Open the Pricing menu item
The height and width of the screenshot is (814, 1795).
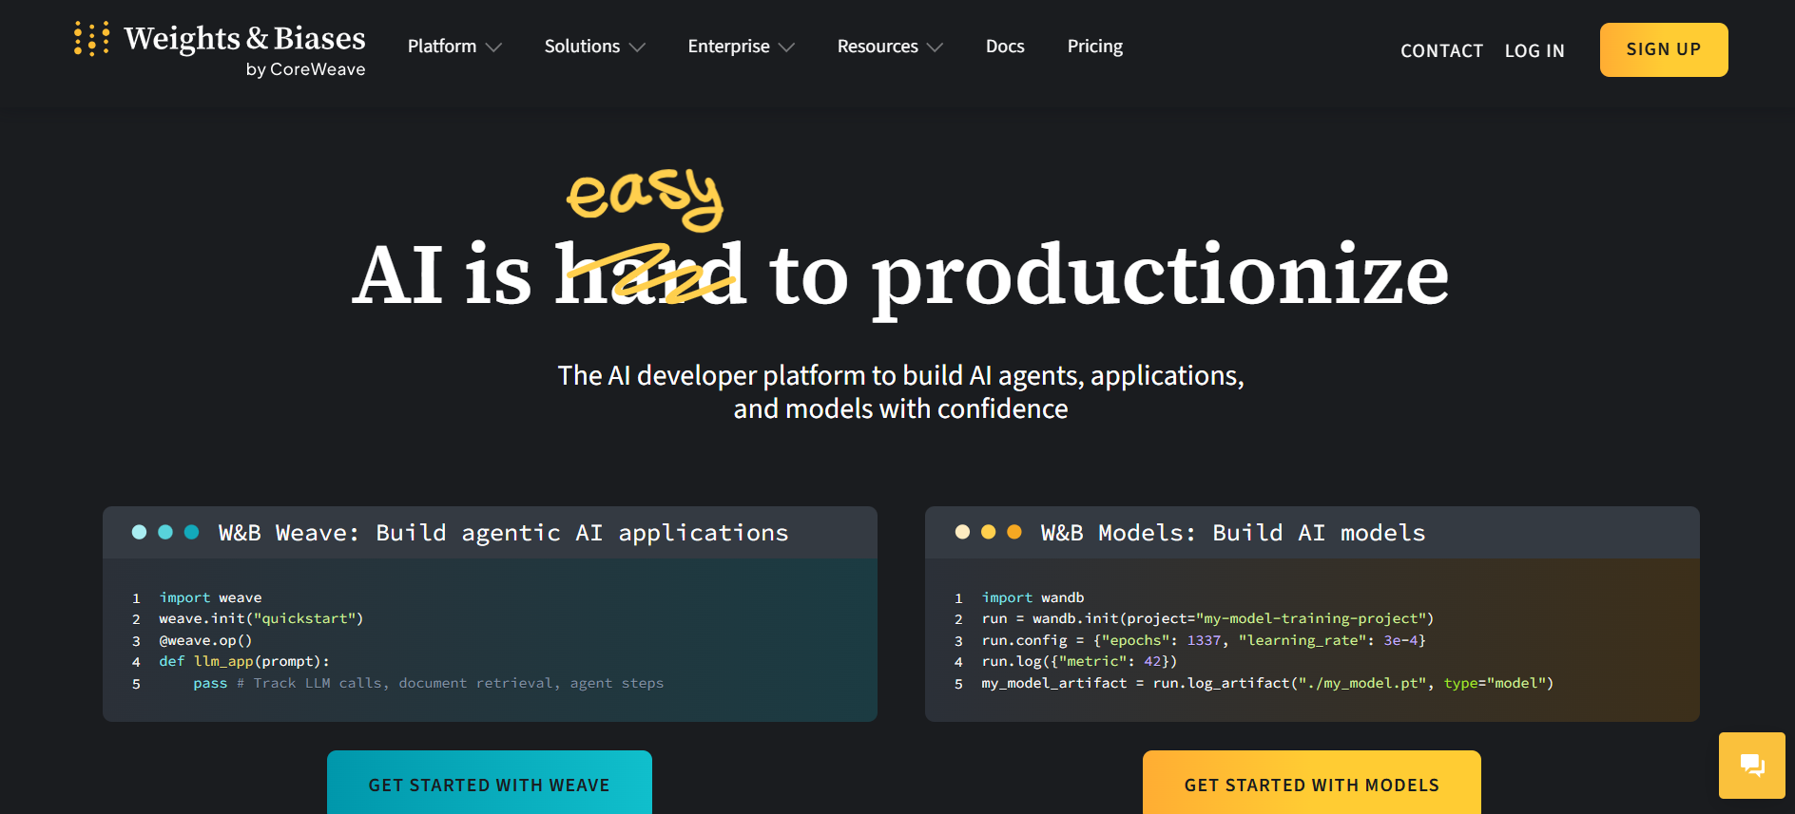tap(1094, 47)
